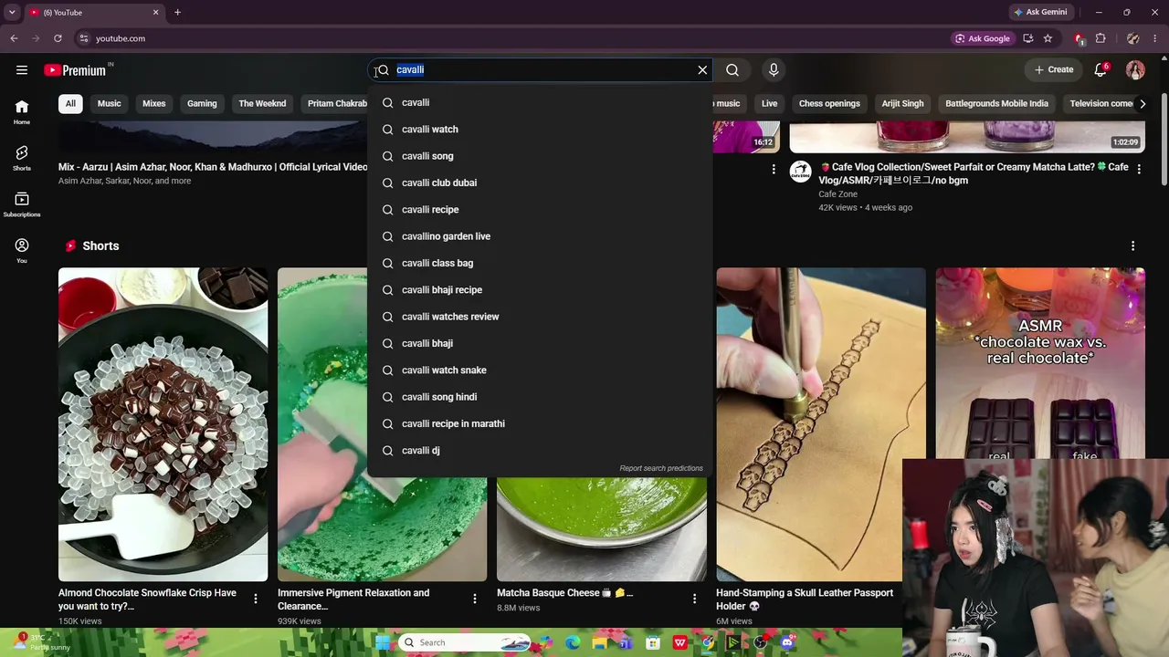Select the Music filter chip
Viewport: 1169px width, 657px height.
coord(109,103)
